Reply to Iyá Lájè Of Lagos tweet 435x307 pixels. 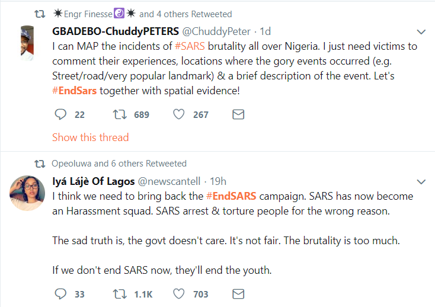coord(60,293)
